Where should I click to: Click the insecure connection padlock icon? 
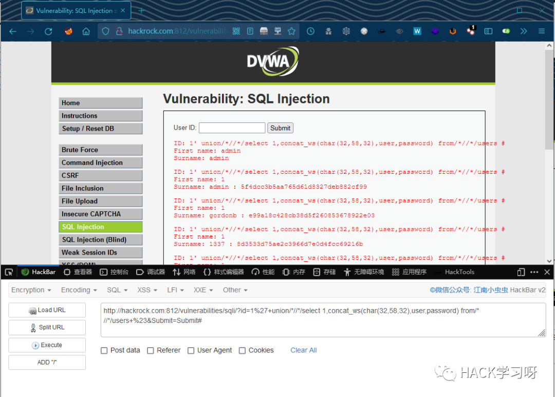119,31
